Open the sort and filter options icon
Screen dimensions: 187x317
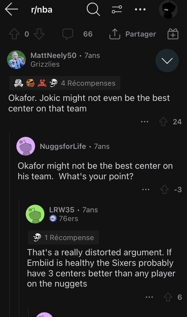[117, 10]
